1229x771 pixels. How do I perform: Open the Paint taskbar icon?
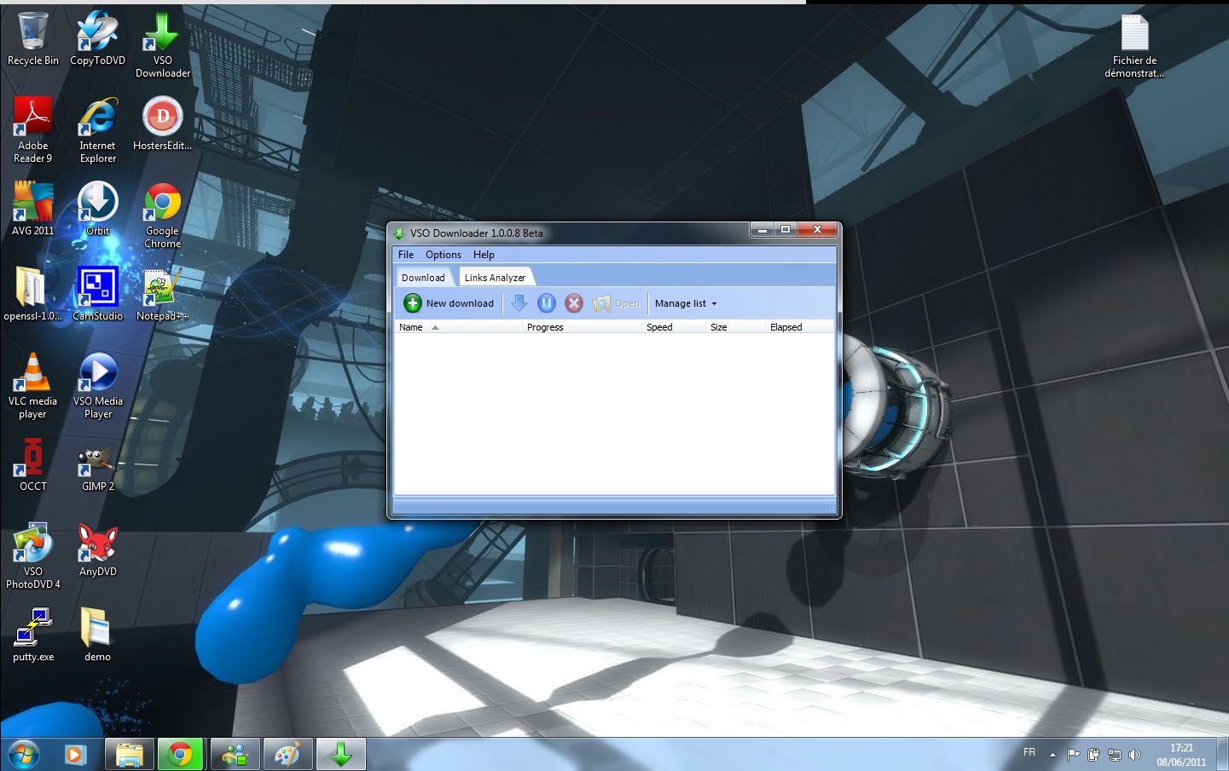pyautogui.click(x=288, y=755)
